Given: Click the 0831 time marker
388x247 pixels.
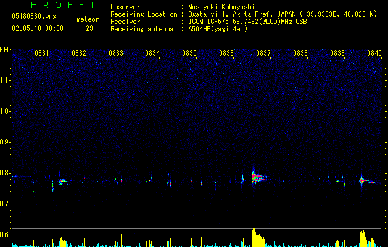Looking at the screenshot, I should tap(42, 53).
